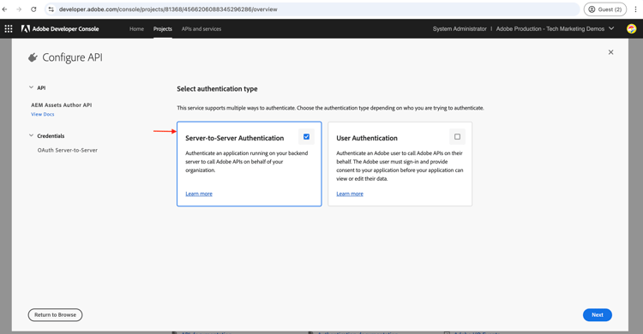Close the Configure API dialog
Screen dimensions: 643x334
[610, 52]
